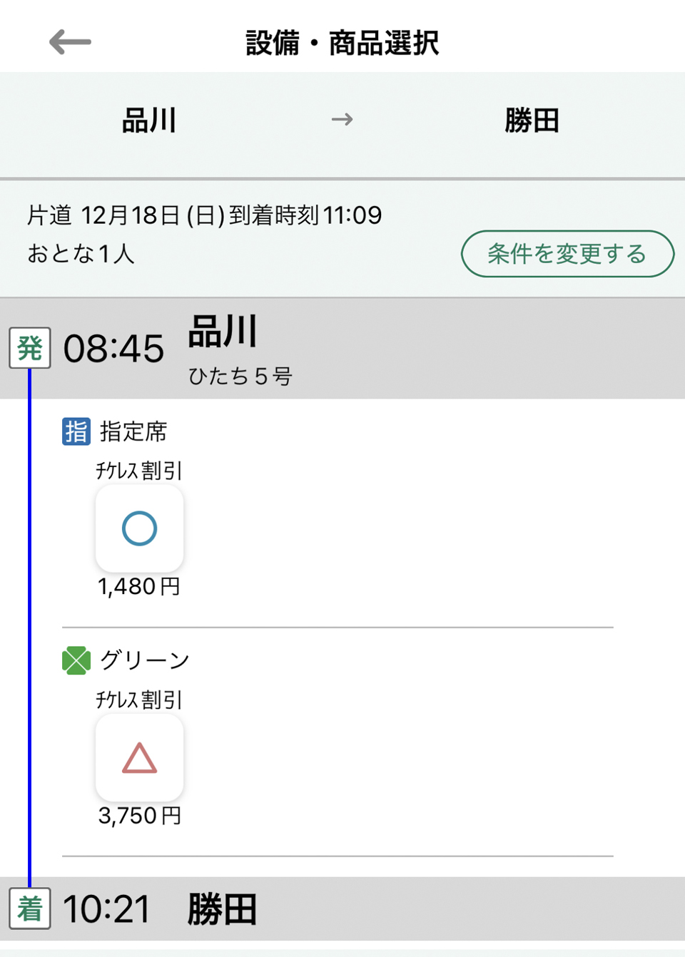Click the 指定席 section label
This screenshot has width=685, height=957.
pos(133,431)
